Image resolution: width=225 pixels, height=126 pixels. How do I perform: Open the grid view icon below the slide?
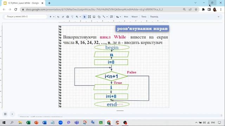5,114
